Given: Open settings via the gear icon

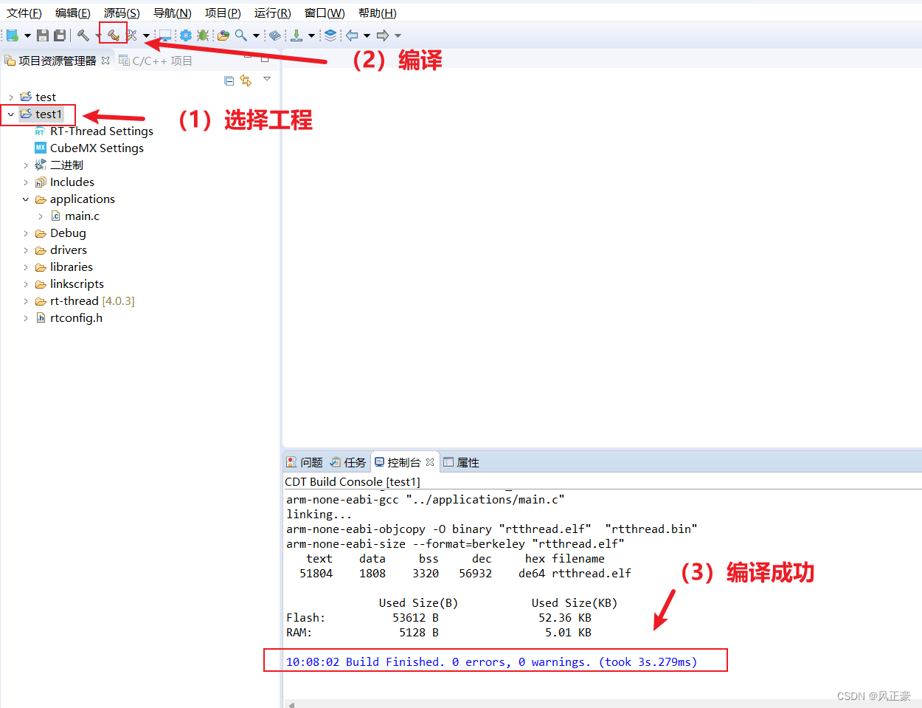Looking at the screenshot, I should pos(184,35).
